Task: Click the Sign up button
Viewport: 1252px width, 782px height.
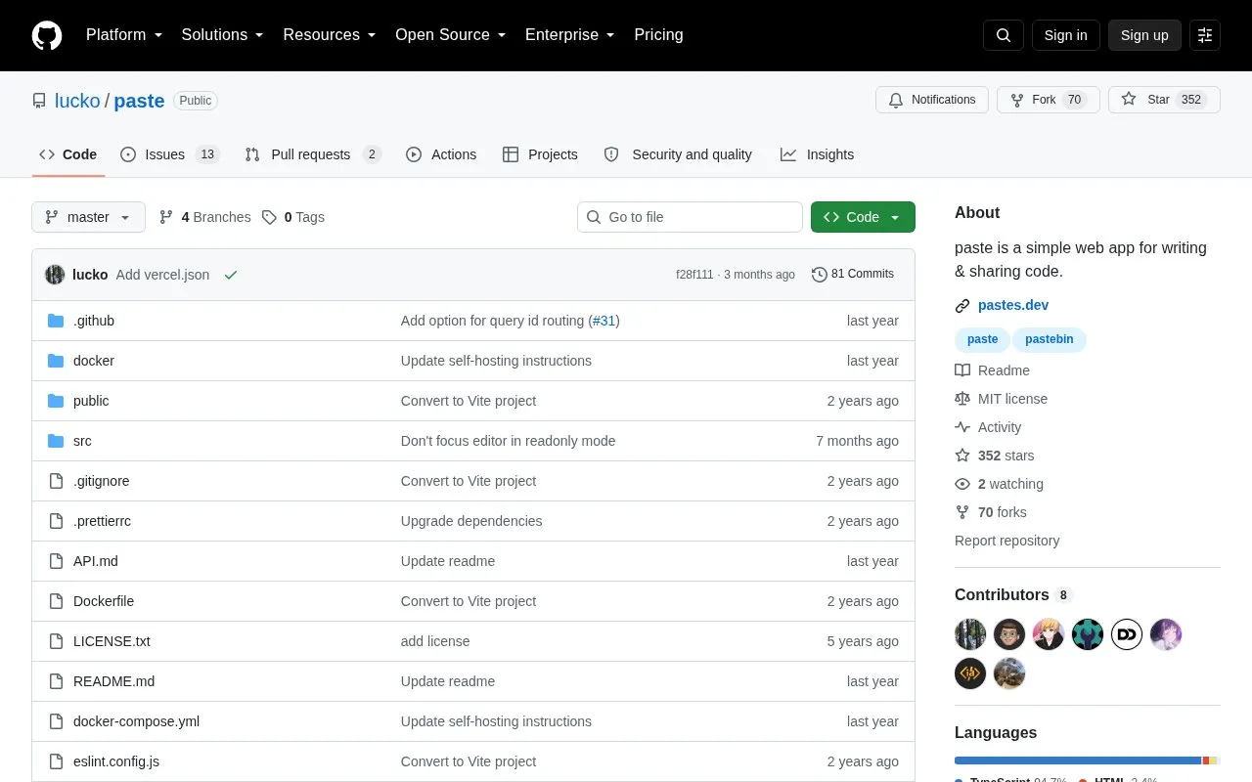Action: [x=1144, y=35]
